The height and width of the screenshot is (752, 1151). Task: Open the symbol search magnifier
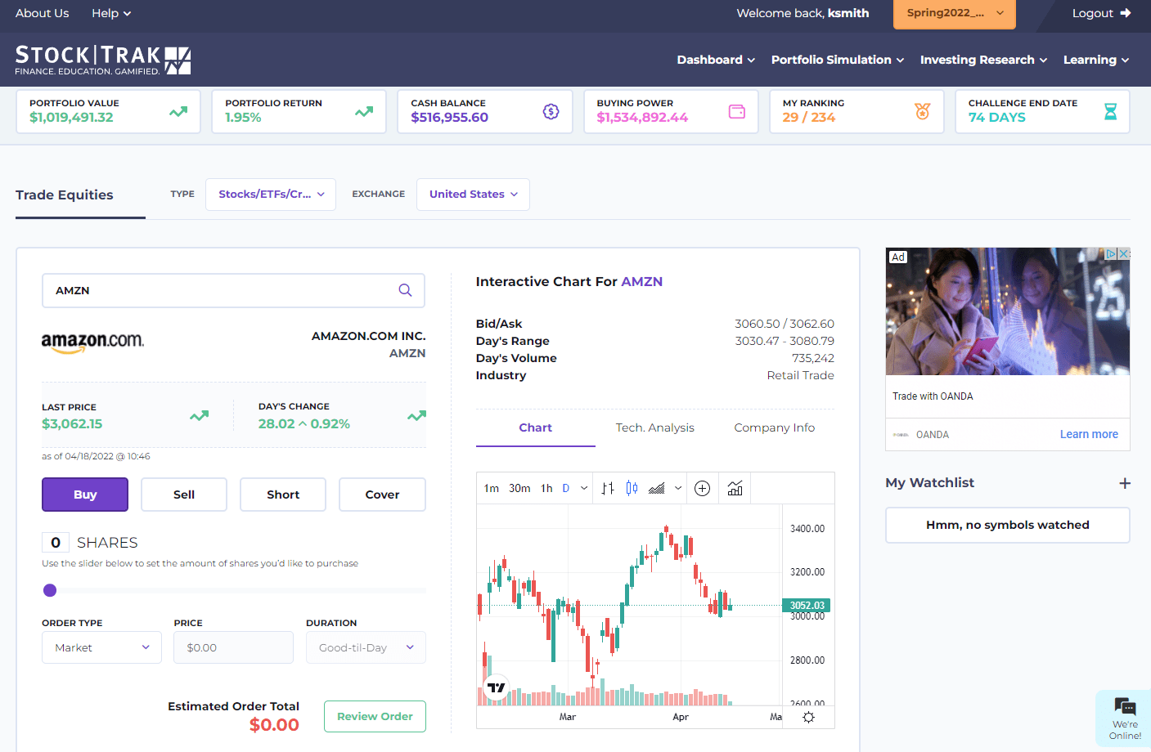[405, 290]
